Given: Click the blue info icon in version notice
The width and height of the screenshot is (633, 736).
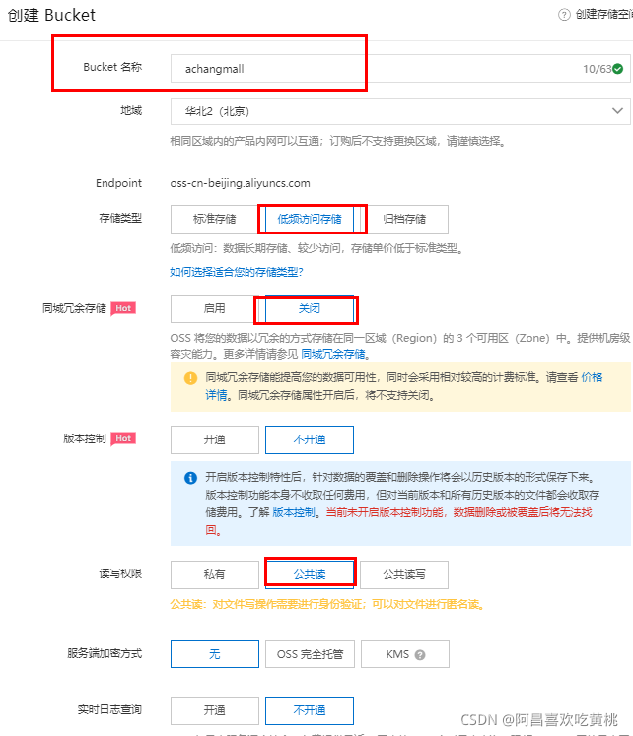Looking at the screenshot, I should point(190,478).
